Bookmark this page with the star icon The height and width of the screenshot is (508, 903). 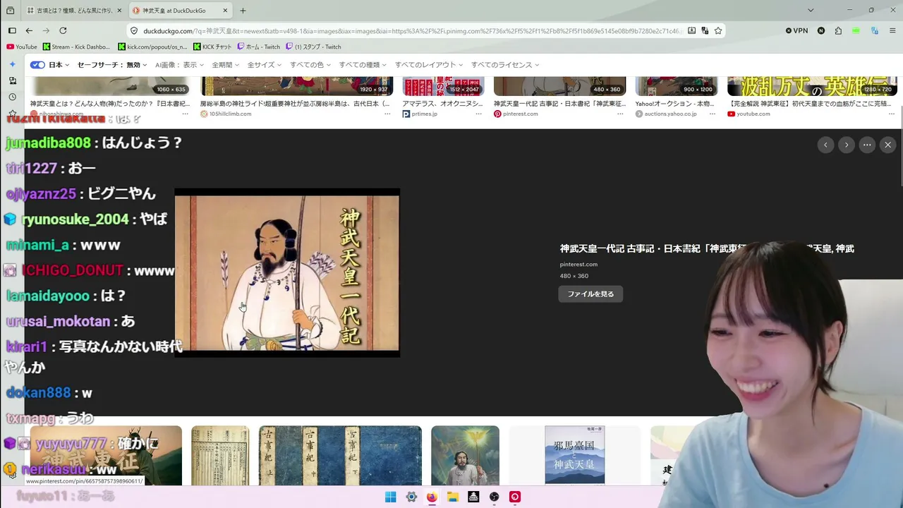point(718,31)
